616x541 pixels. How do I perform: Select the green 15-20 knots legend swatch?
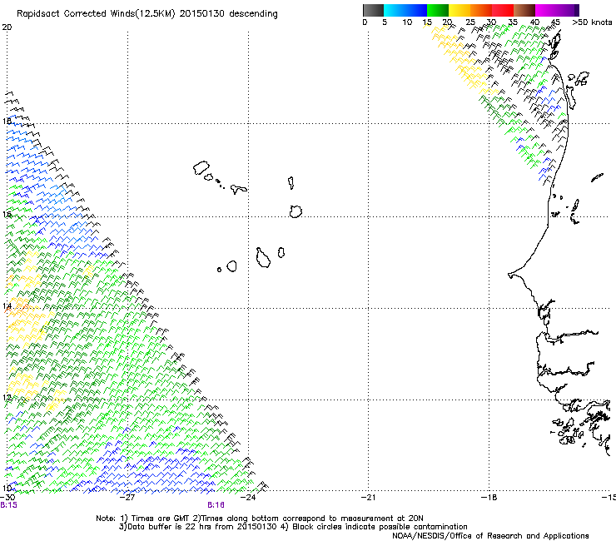point(438,10)
